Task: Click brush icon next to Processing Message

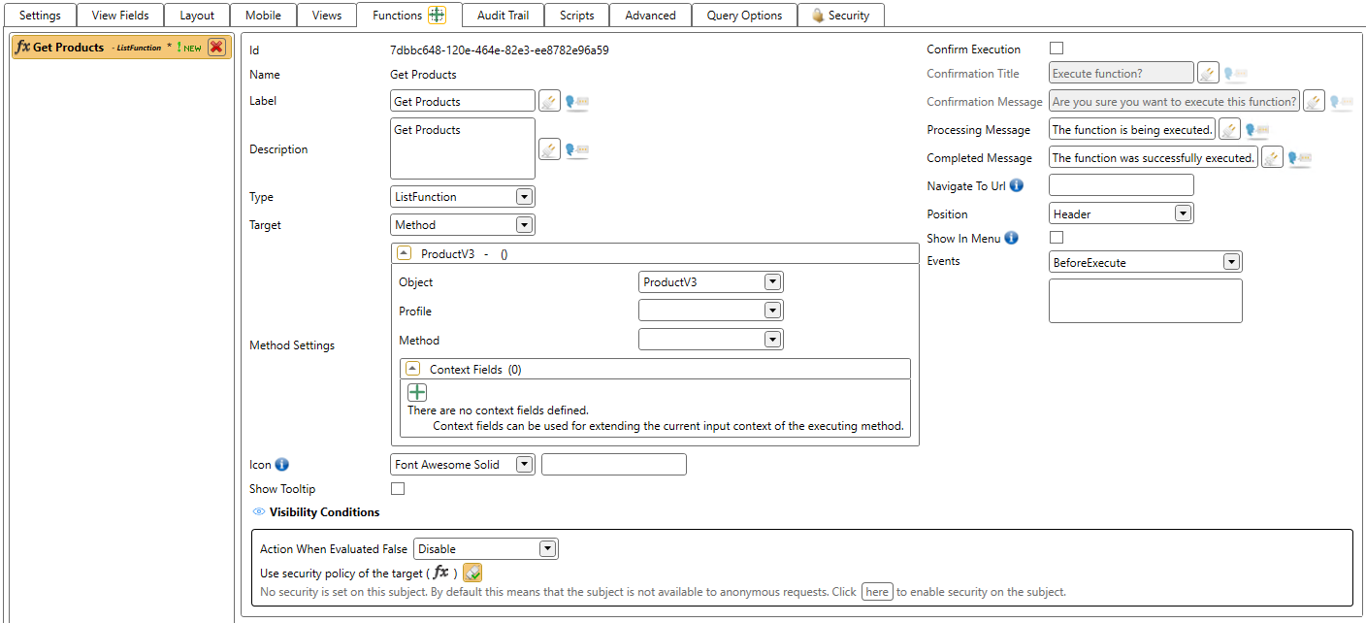Action: point(1229,130)
